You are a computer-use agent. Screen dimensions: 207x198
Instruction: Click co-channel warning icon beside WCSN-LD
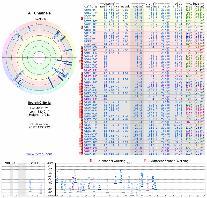pos(82,65)
